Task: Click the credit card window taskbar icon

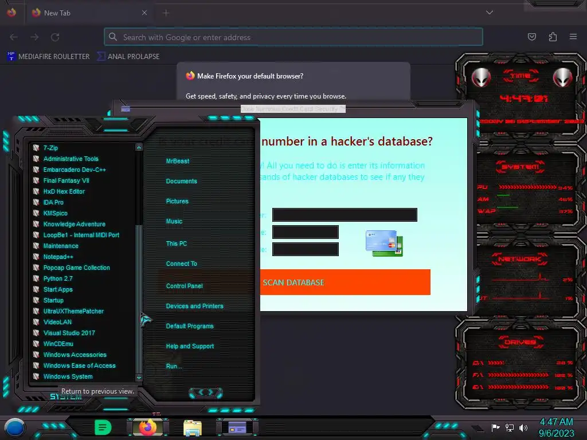Action: coord(237,427)
